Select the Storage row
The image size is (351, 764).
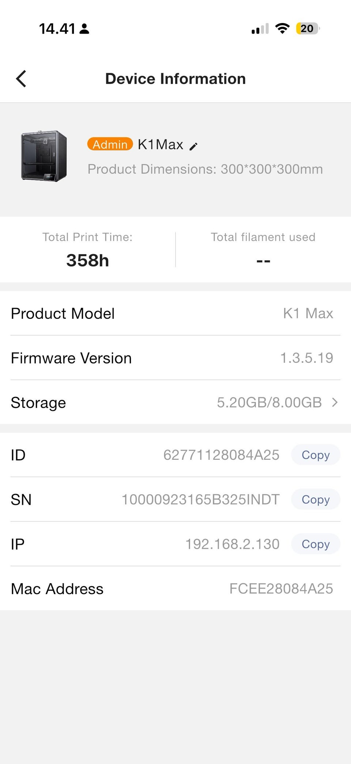(175, 402)
